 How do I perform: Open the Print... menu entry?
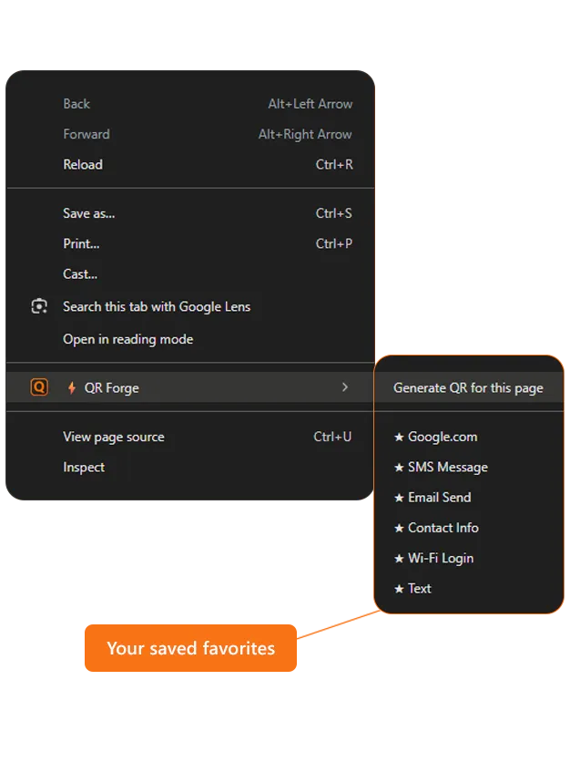(190, 243)
